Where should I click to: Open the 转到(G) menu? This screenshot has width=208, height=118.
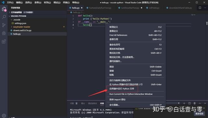coord(47,3)
